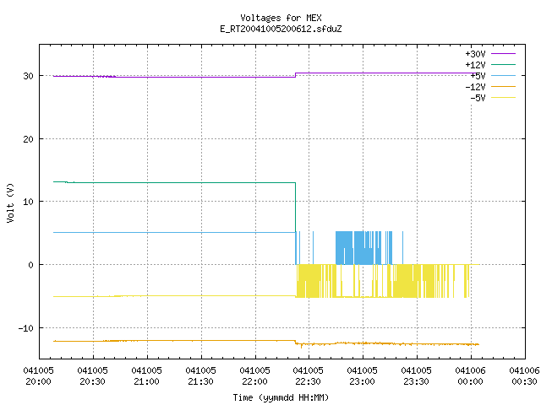Viewport: 541px width, 405px height.
Task: Click the y-axis tick value 10
Action: [x=28, y=202]
